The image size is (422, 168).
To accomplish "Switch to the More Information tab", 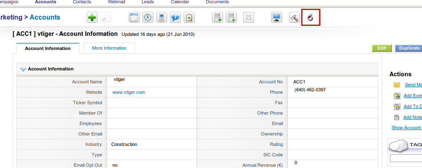I will [109, 48].
